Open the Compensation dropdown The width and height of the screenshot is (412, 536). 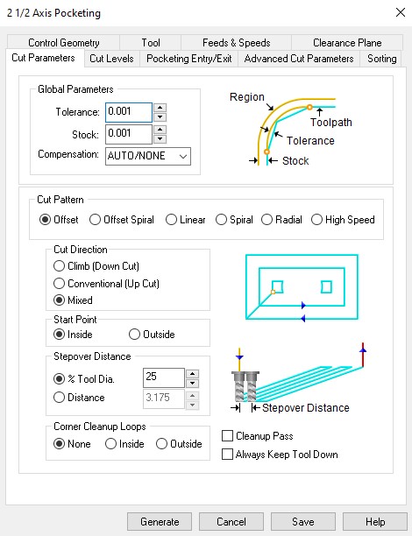148,156
